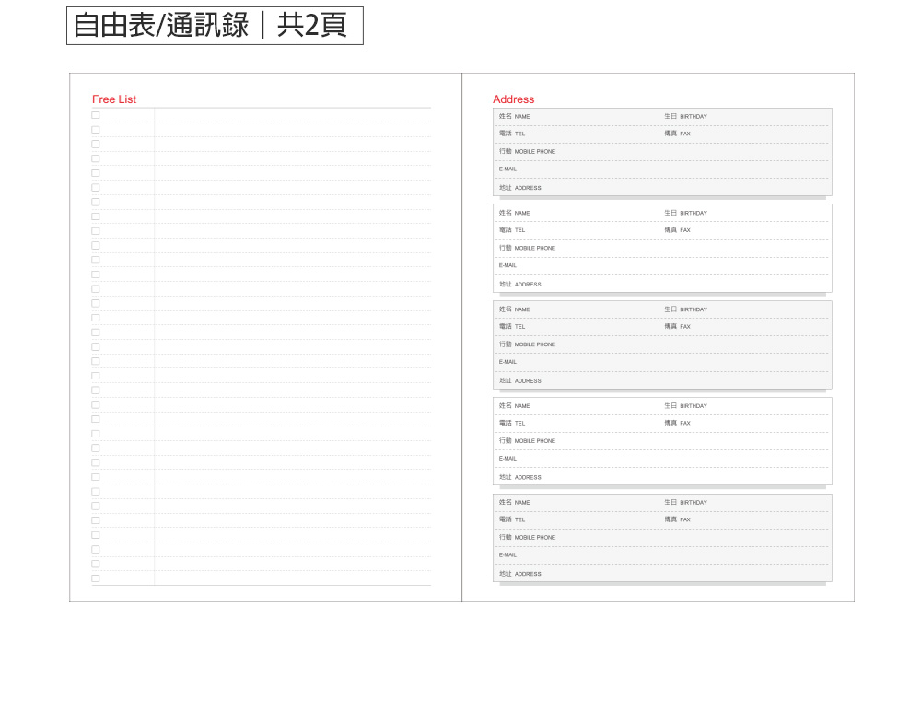Click 行動 MOBILE PHONE in the first address card
Image resolution: width=921 pixels, height=723 pixels.
click(x=527, y=152)
